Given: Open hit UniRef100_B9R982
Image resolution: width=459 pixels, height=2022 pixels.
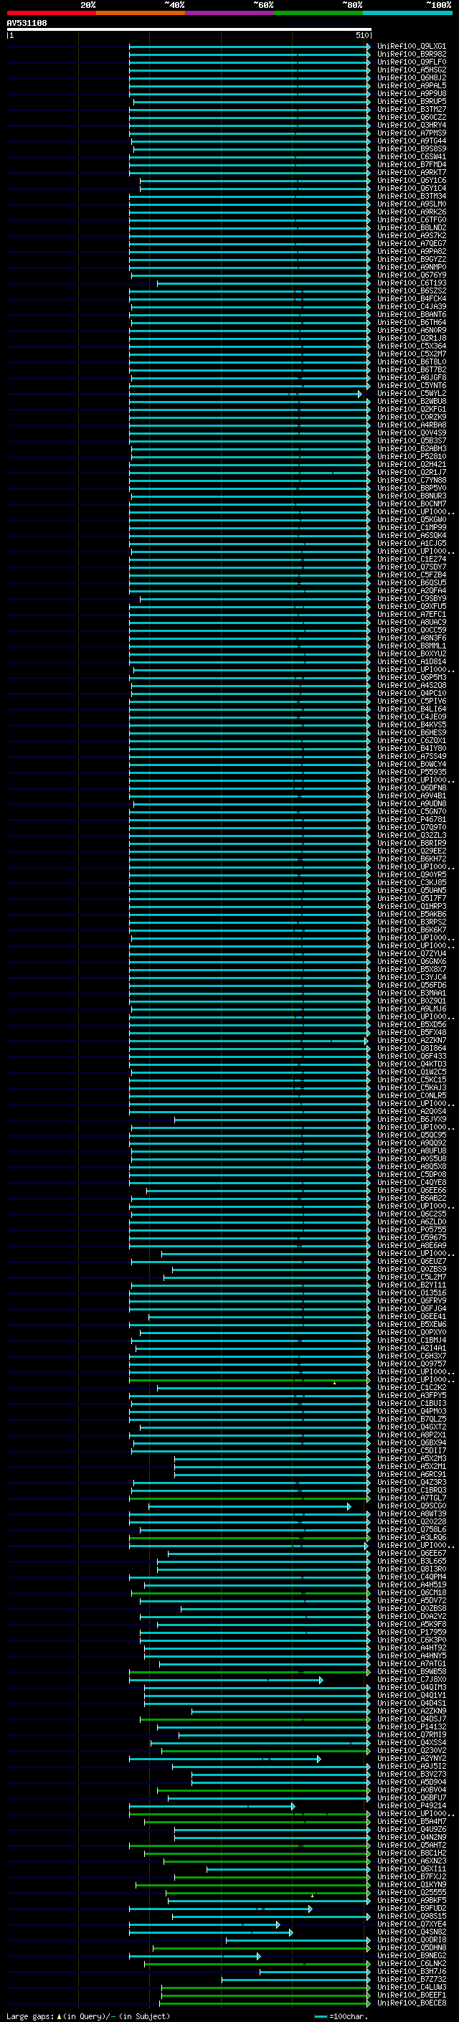Looking at the screenshot, I should [412, 55].
